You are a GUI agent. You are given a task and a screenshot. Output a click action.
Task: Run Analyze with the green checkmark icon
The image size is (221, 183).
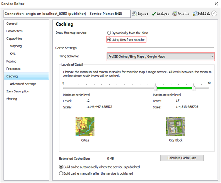coord(154,14)
